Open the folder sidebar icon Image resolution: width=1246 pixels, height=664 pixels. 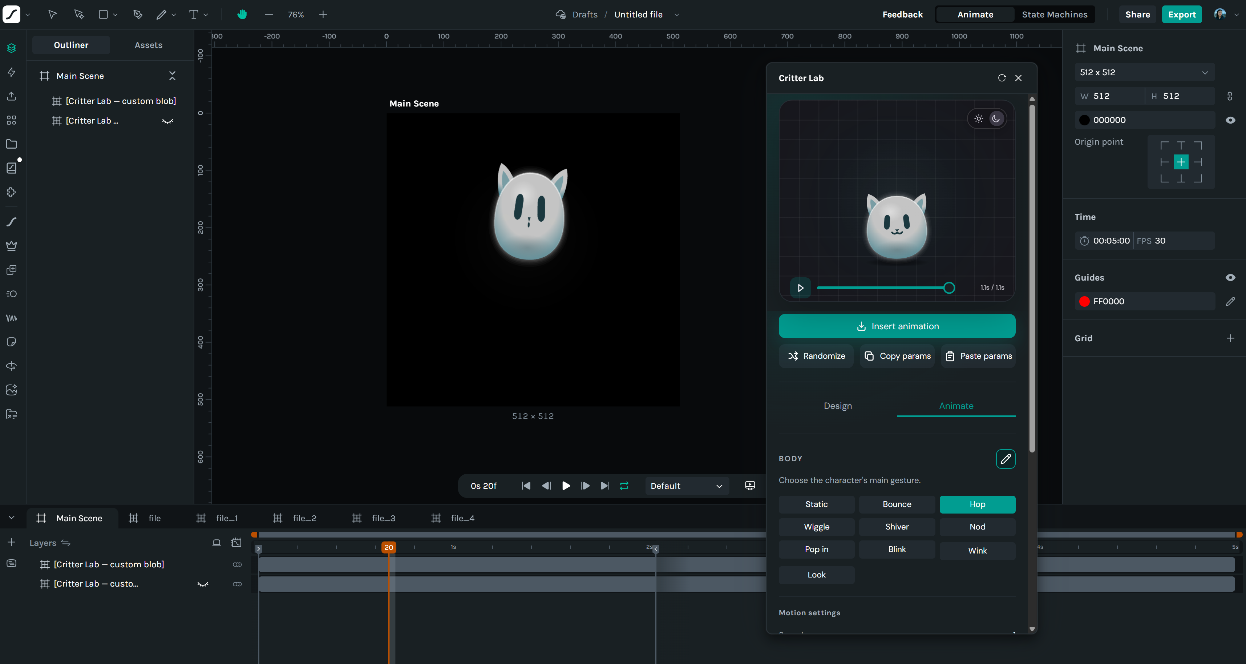(12, 144)
